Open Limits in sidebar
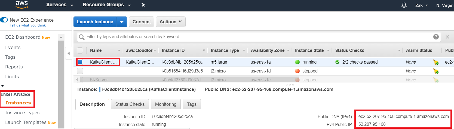 click(x=12, y=77)
